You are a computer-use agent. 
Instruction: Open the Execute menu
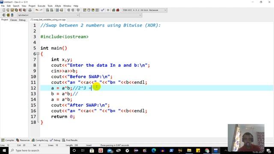point(42,6)
